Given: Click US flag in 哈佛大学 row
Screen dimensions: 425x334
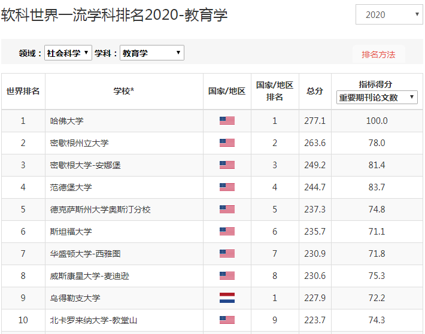Looking at the screenshot, I should pos(227,121).
